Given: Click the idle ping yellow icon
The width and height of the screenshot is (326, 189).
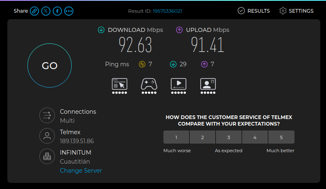Looking at the screenshot, I should [x=142, y=64].
